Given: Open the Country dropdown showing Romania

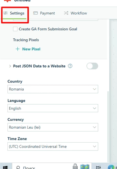Looking at the screenshot, I should pyautogui.click(x=53, y=89).
